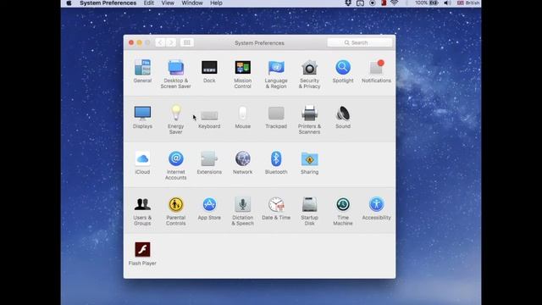Open Parental Controls pane

pos(175,211)
